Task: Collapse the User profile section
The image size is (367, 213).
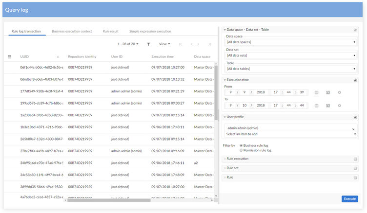Action: pyautogui.click(x=224, y=117)
